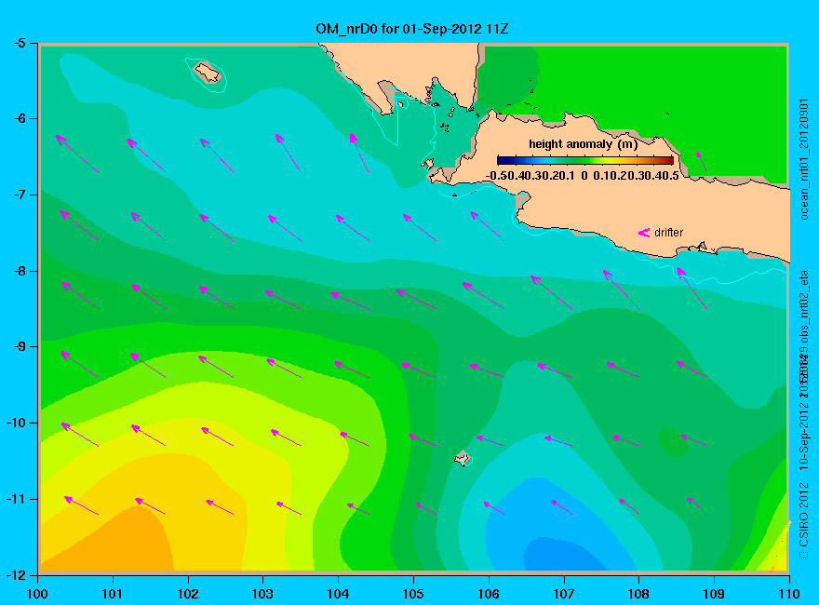Click the 'height anomaly (m)' legend label
This screenshot has height=605, width=819.
click(583, 144)
